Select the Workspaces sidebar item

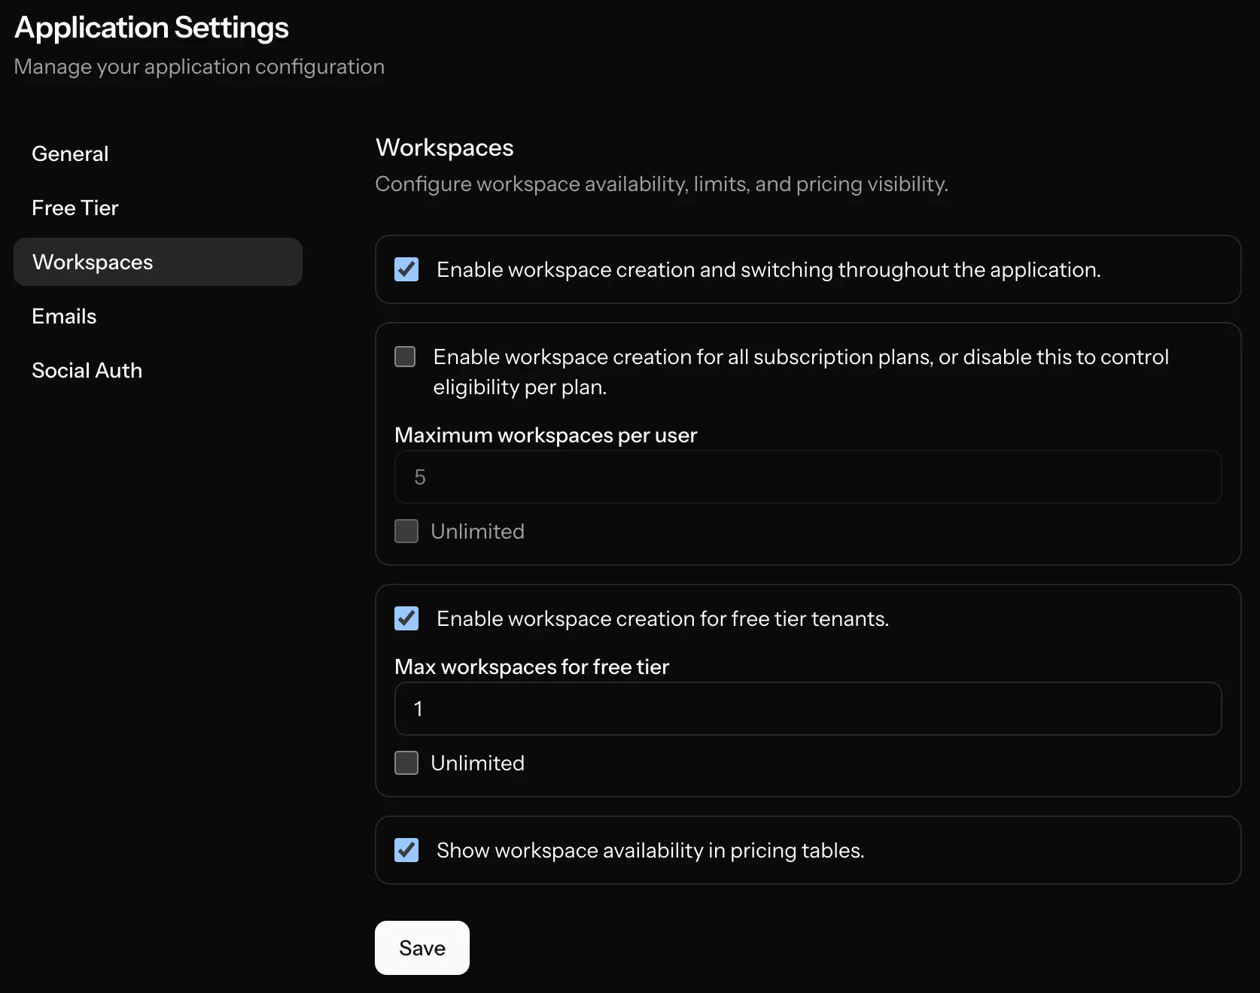click(93, 262)
